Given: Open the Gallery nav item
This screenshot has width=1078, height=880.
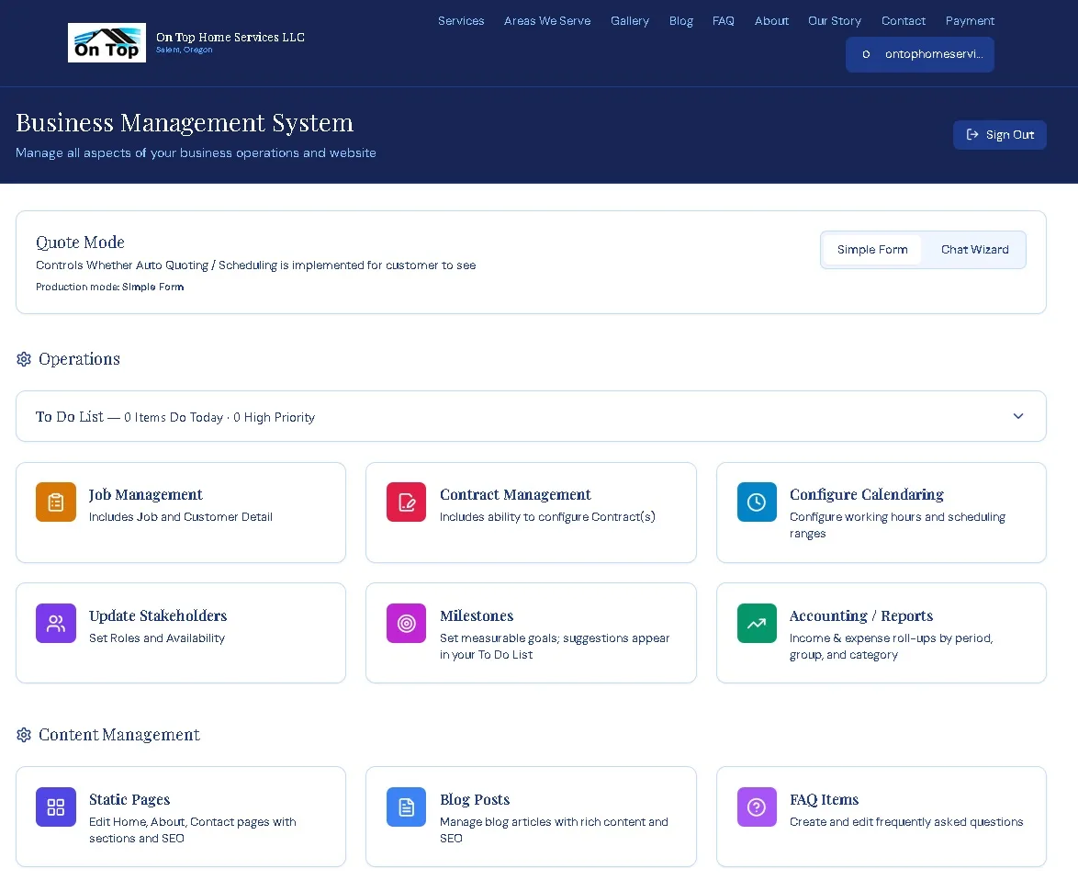Looking at the screenshot, I should pos(630,20).
